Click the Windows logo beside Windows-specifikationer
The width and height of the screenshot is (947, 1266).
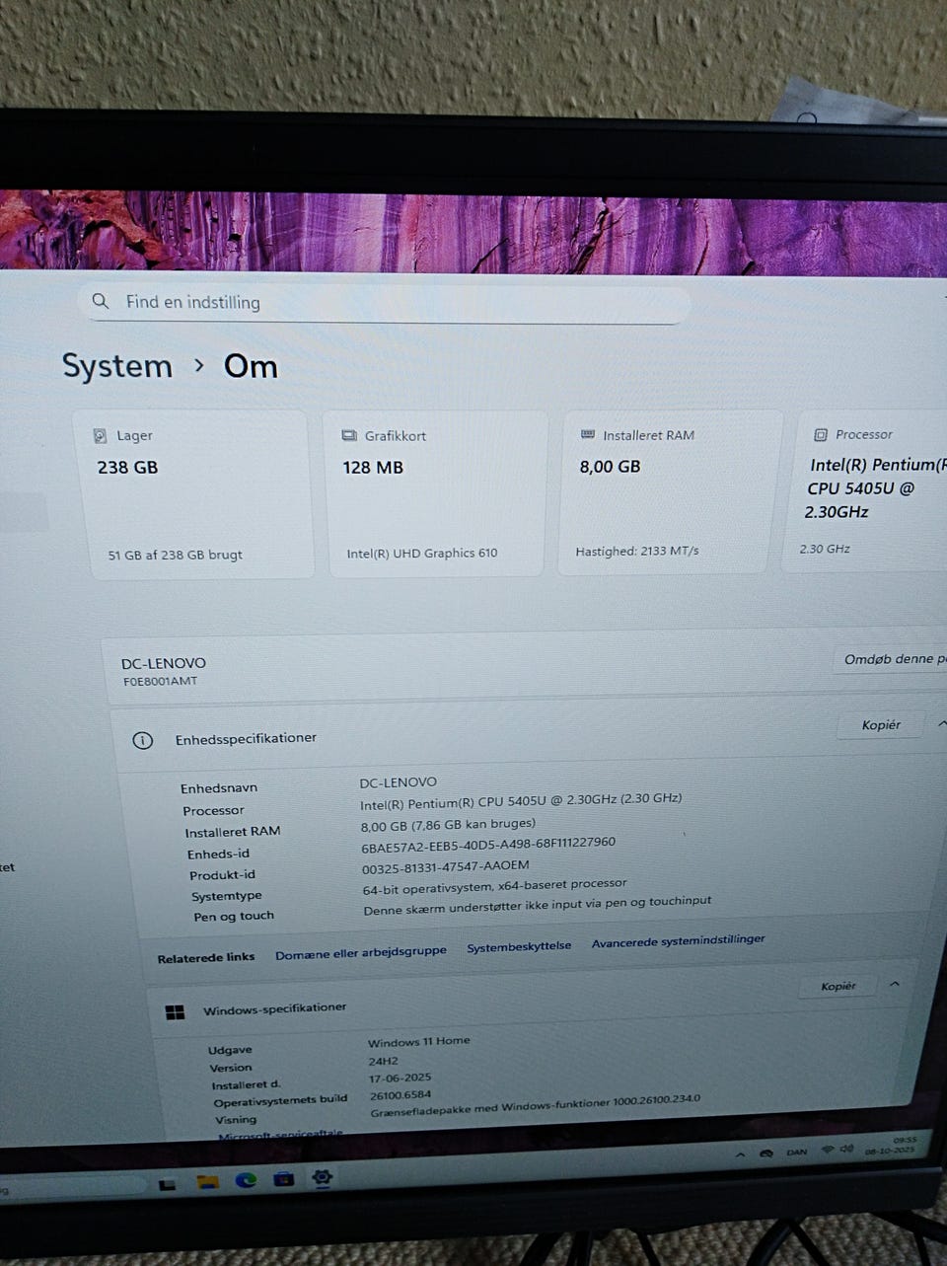[x=175, y=1012]
